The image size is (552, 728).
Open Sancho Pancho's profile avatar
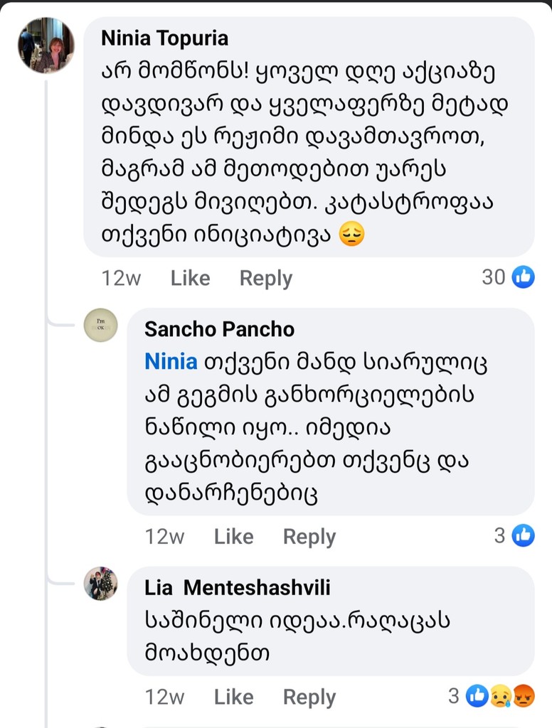tap(100, 326)
